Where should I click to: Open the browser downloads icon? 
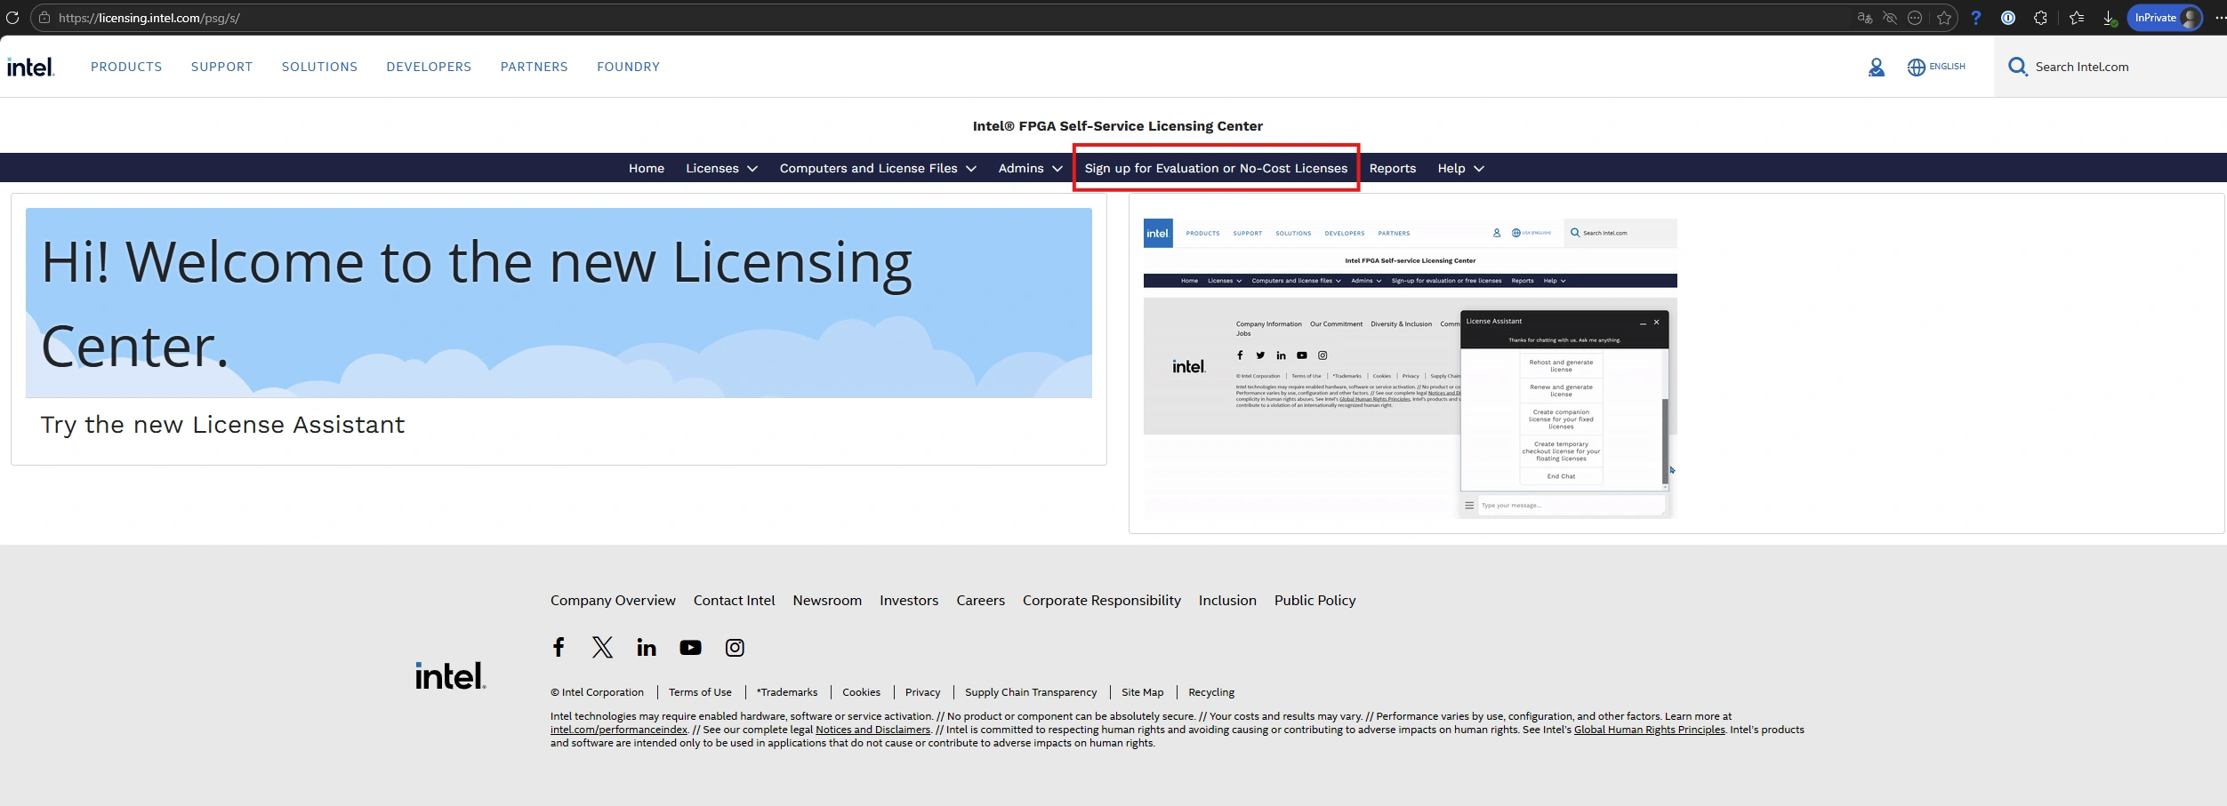click(2109, 18)
